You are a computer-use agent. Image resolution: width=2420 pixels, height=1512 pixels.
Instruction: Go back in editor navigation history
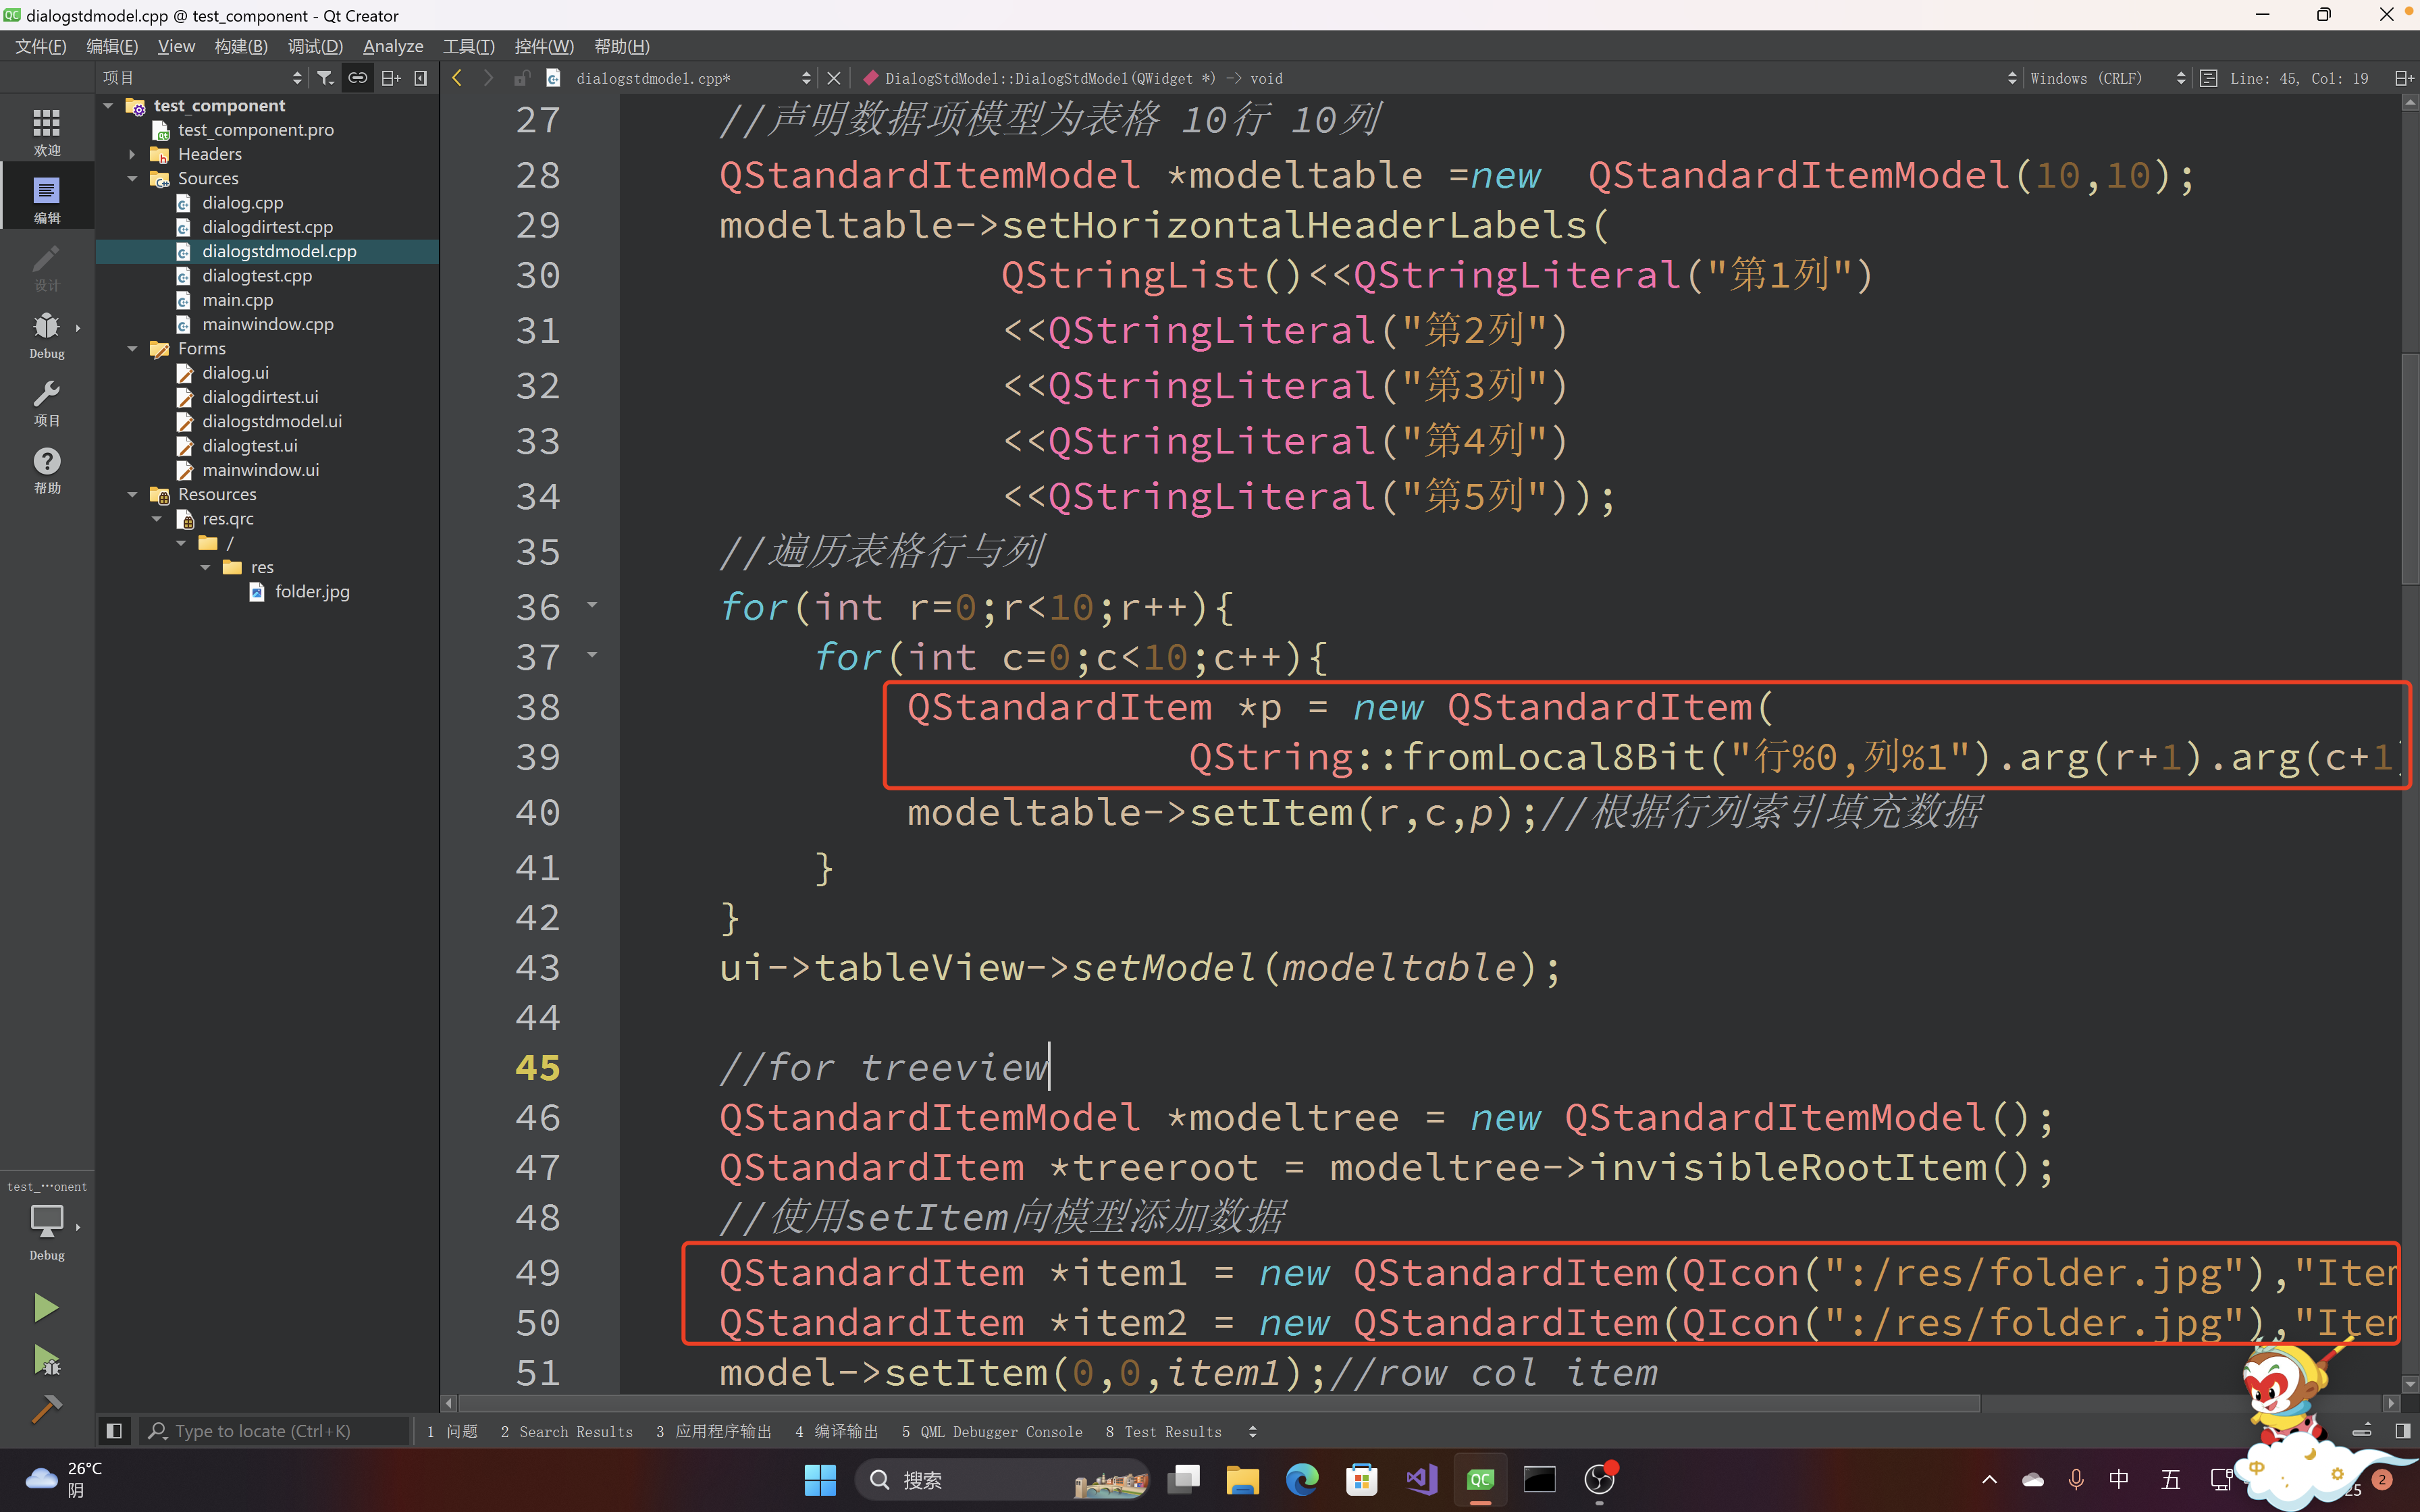tap(457, 78)
